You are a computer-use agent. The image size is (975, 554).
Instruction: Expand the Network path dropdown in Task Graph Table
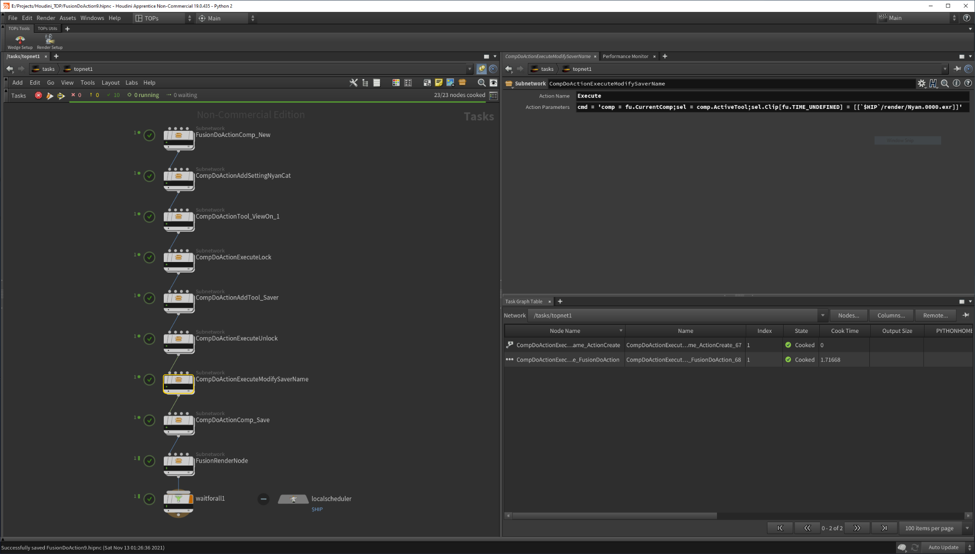[822, 315]
